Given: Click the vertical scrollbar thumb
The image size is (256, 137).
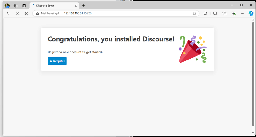Looking at the screenshot, I should pos(253,74).
